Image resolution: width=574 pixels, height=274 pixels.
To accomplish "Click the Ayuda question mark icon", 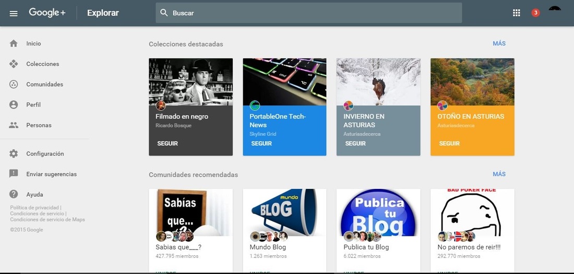I will click(x=14, y=194).
